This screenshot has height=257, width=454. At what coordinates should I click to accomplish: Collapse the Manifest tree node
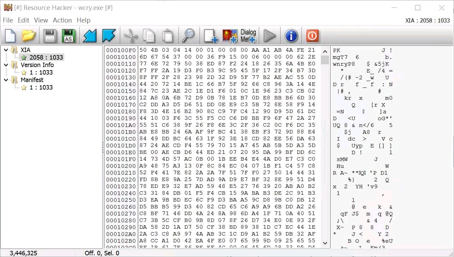(x=6, y=80)
